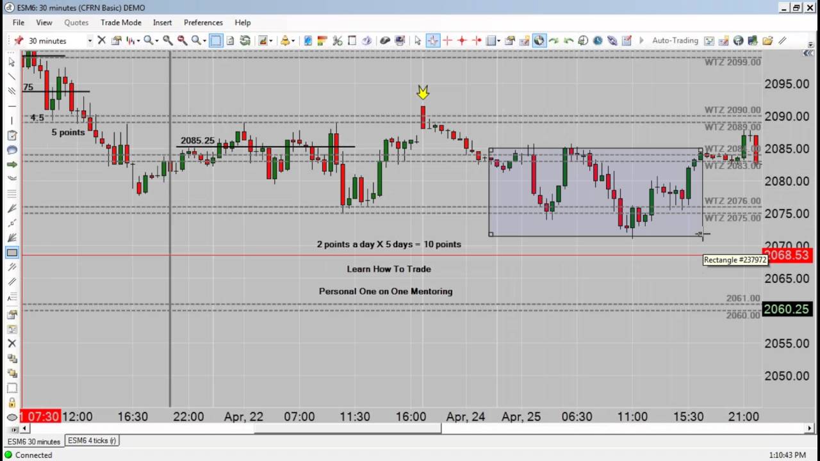Click the red 2068.53 price label

click(787, 255)
